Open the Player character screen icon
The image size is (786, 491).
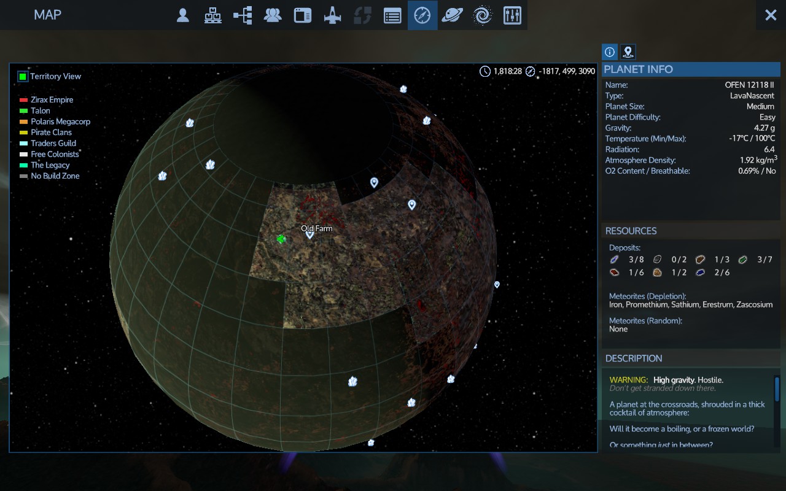[x=182, y=15]
